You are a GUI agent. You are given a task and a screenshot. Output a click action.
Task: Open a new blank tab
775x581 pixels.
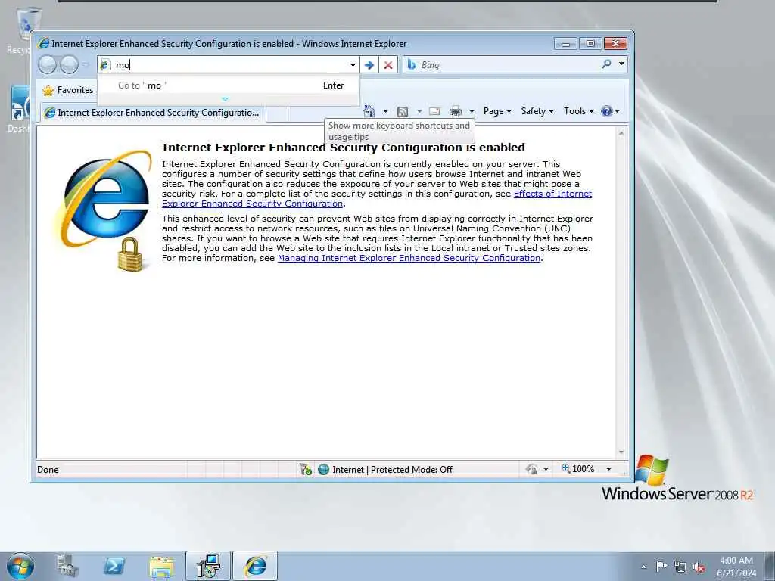[x=277, y=113]
